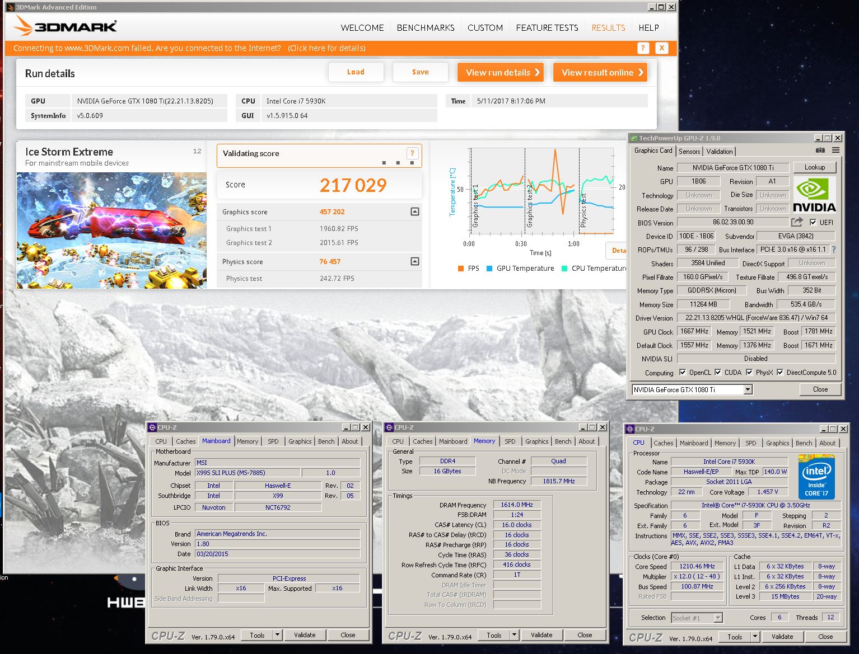Click the GPU-Z title bar app icon
Viewport: 859px width, 654px height.
pos(634,138)
